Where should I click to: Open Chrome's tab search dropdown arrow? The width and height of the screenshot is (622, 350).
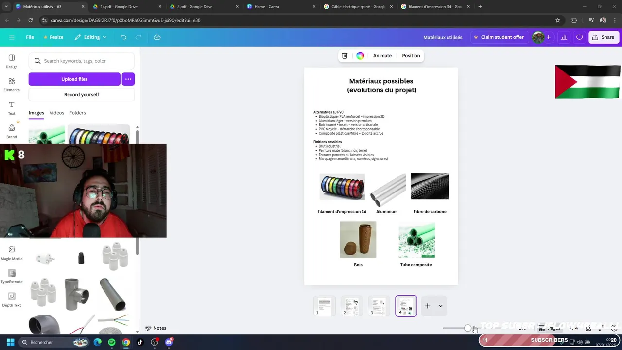(6, 7)
